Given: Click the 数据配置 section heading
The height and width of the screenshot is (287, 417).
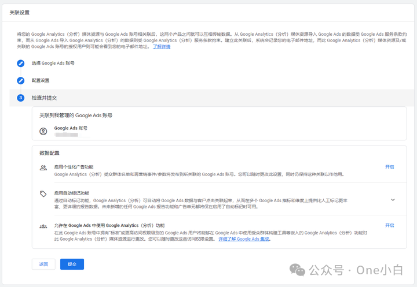Looking at the screenshot, I should 49,153.
